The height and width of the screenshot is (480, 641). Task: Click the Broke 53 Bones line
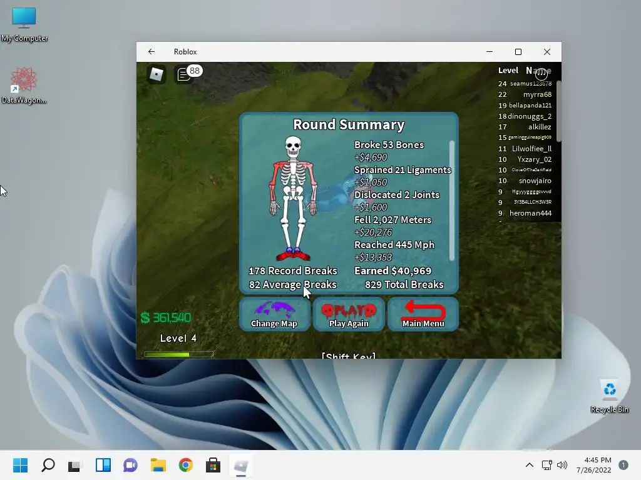tap(389, 145)
